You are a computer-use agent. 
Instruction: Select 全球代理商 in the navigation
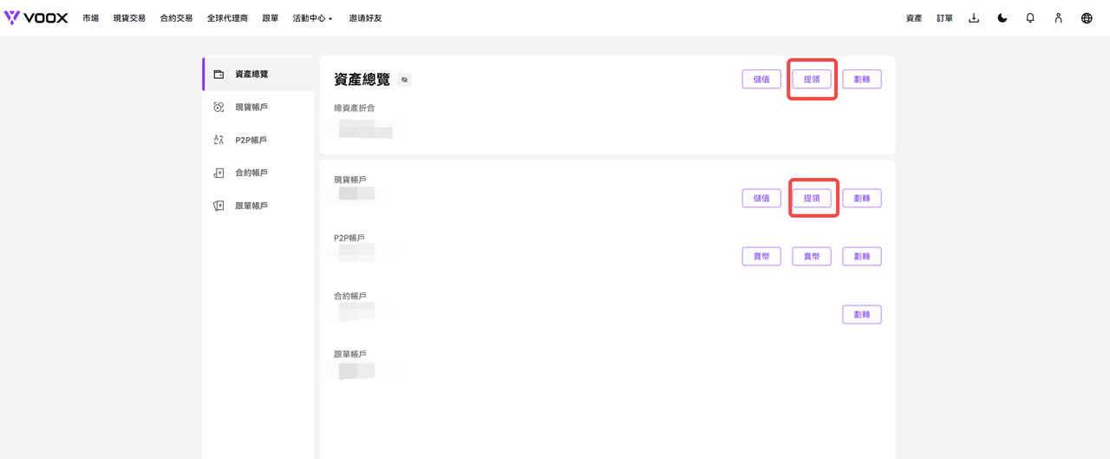click(227, 18)
